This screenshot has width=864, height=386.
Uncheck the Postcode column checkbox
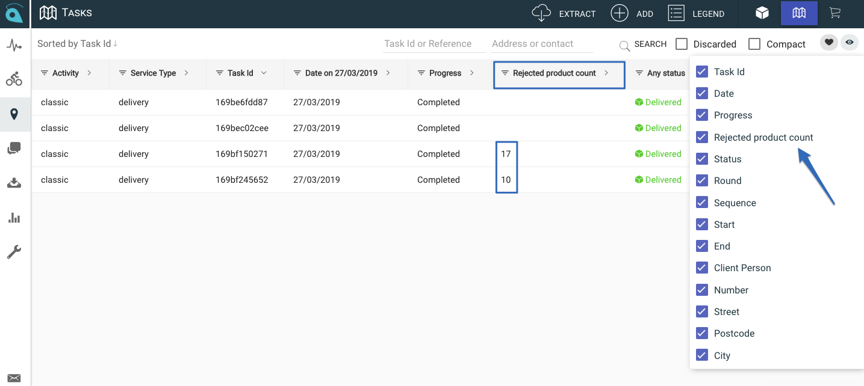pyautogui.click(x=702, y=333)
